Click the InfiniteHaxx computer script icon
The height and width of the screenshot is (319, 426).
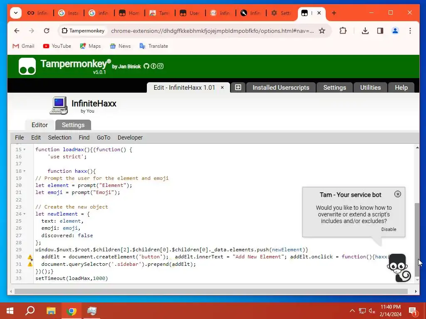point(59,106)
